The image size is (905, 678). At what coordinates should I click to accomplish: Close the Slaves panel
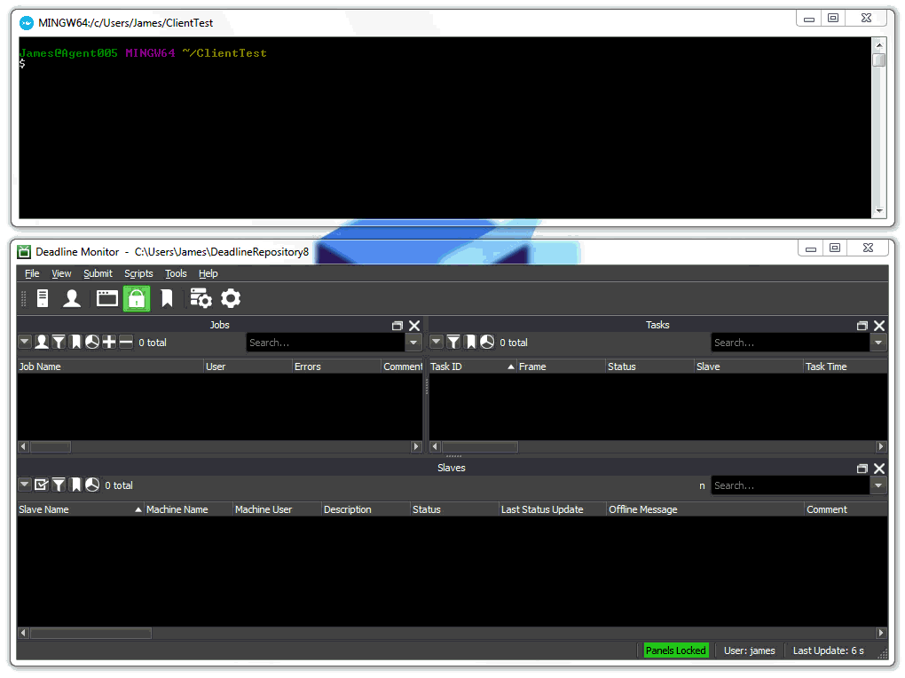click(879, 469)
